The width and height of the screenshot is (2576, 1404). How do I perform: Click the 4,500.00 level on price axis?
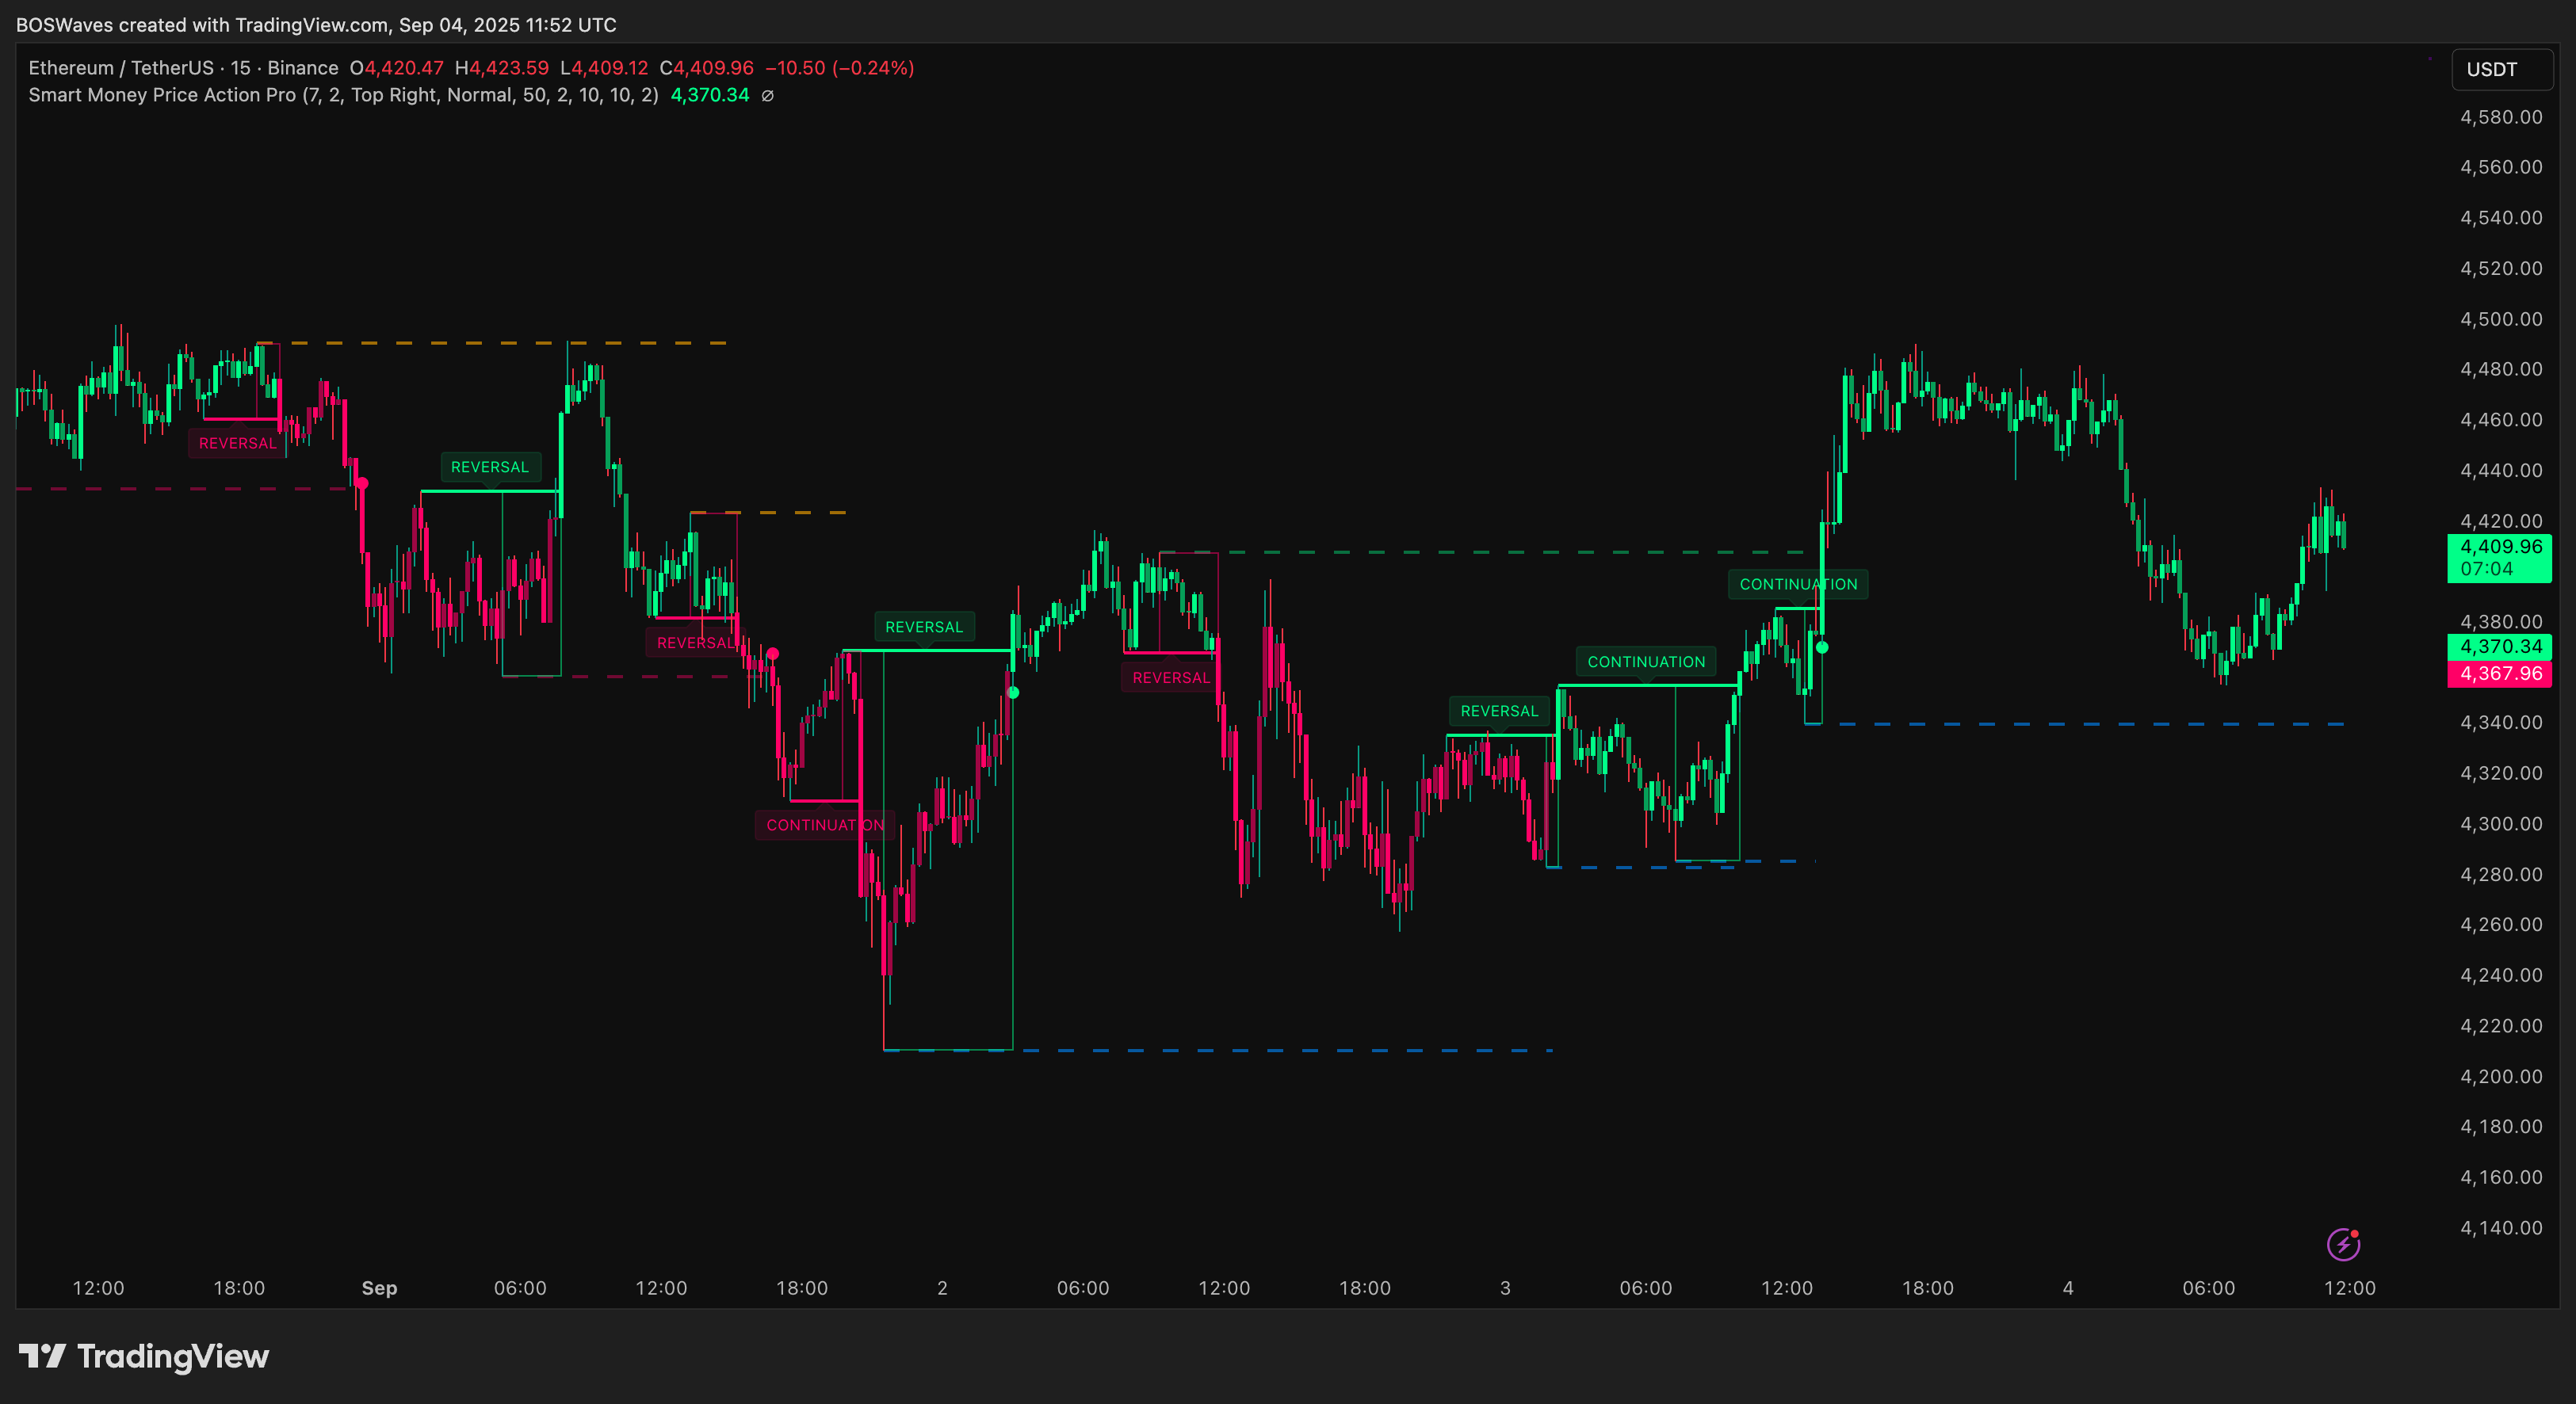pyautogui.click(x=2500, y=319)
